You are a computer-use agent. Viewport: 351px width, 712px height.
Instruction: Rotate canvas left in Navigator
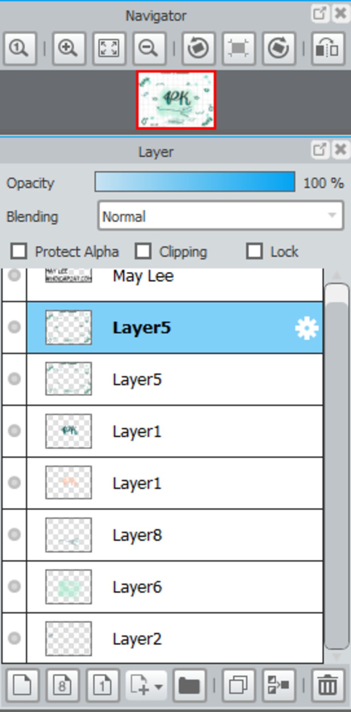(x=198, y=48)
